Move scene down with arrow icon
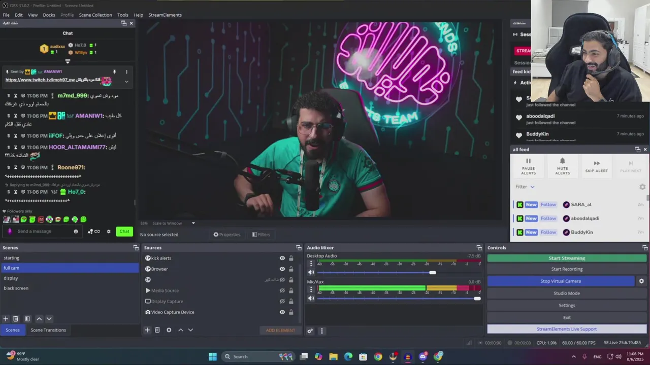650x365 pixels. click(x=49, y=319)
